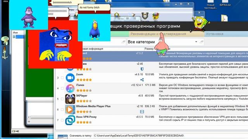Click the Hoxx VPN Proxy logo icon
The image size is (248, 139).
tap(70, 120)
